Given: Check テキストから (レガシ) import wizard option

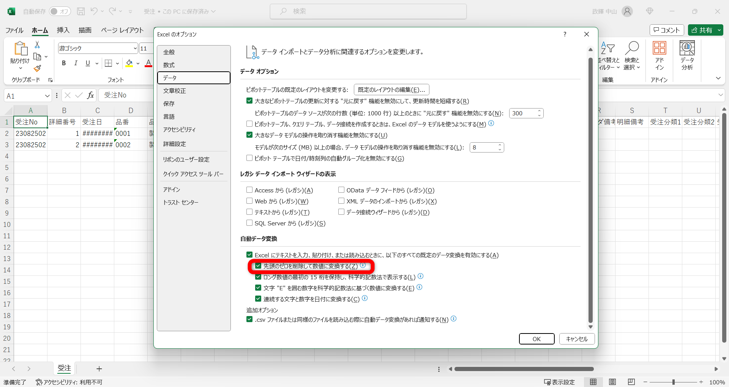Looking at the screenshot, I should tap(249, 212).
